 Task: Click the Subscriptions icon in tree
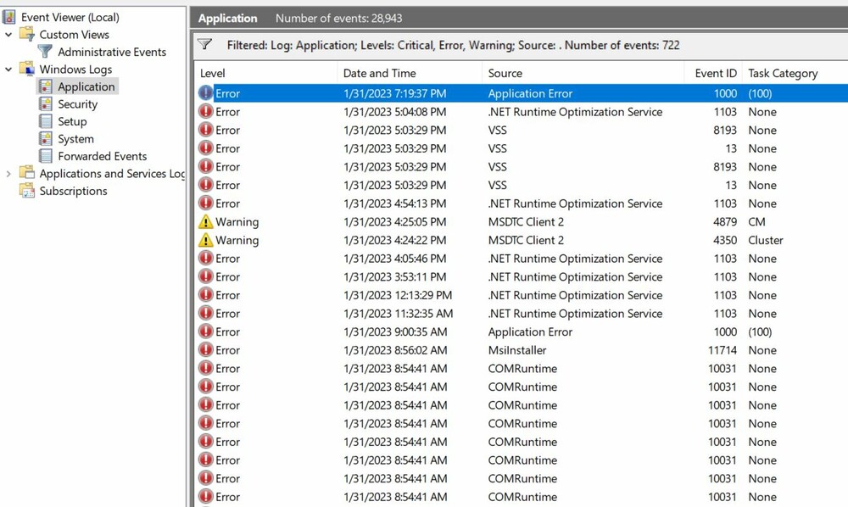[x=26, y=191]
